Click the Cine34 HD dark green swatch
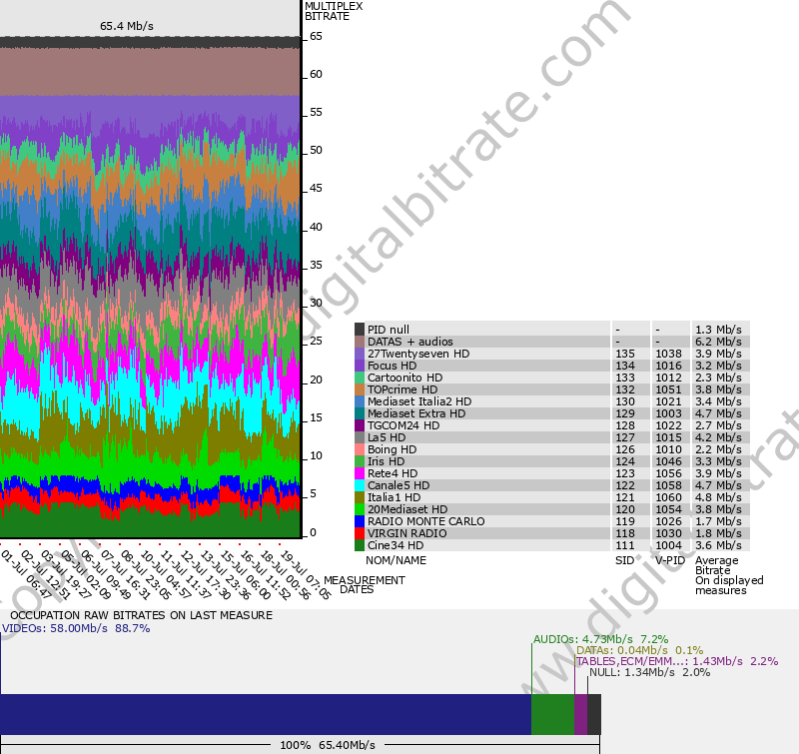799x754 pixels. coord(360,544)
